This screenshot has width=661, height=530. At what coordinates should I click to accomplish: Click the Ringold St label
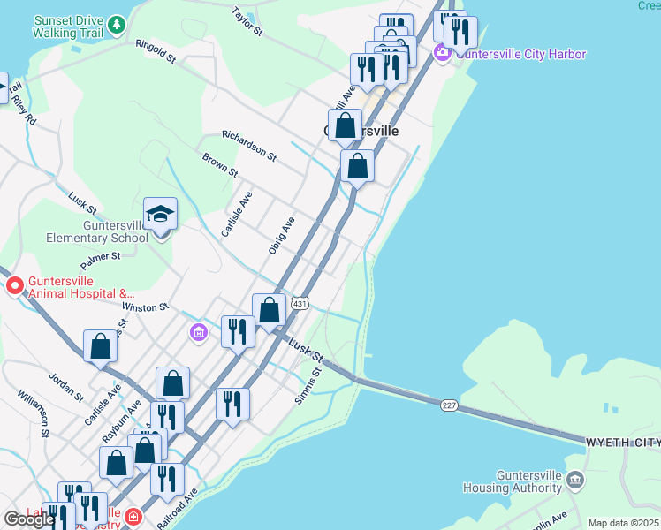pyautogui.click(x=156, y=51)
